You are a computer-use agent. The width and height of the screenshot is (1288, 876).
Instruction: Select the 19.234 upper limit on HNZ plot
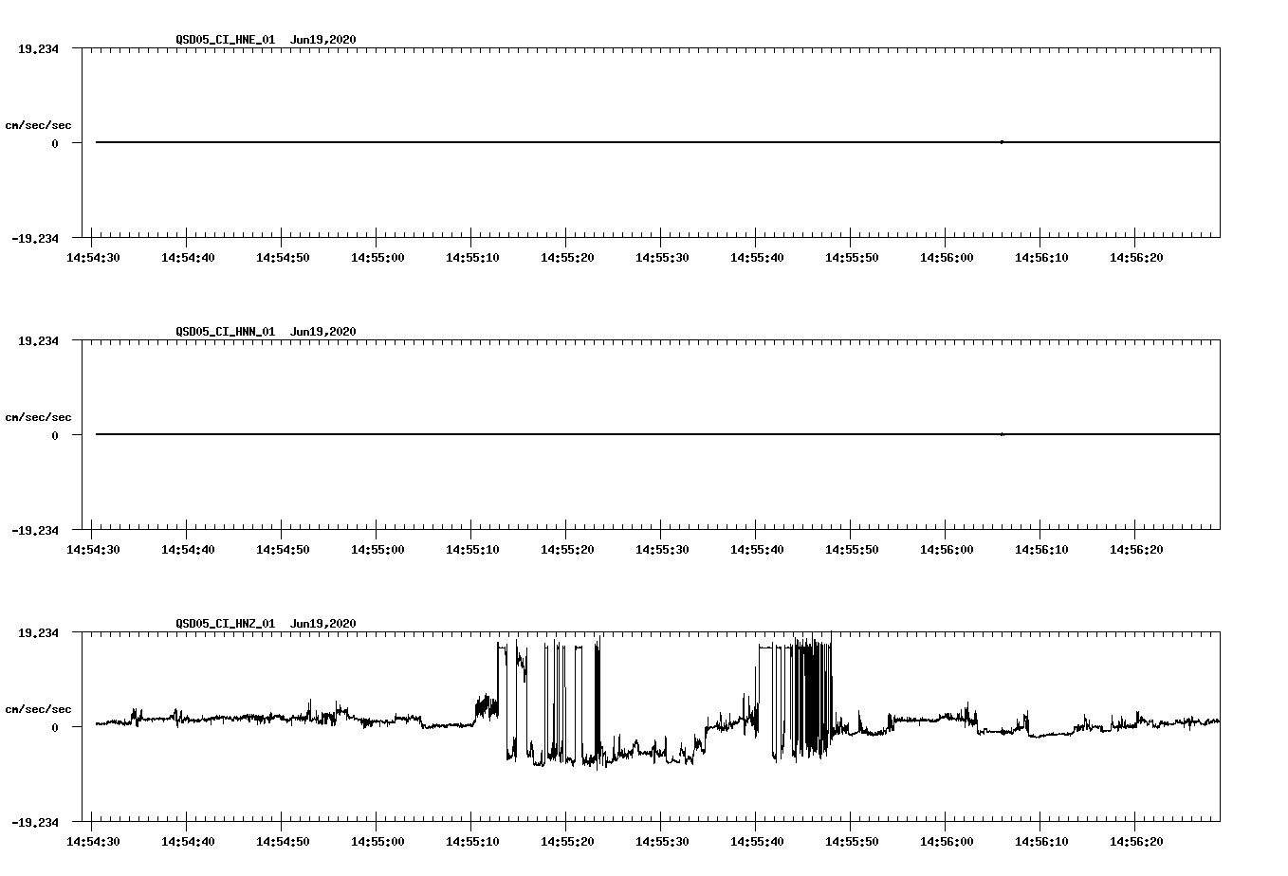38,633
